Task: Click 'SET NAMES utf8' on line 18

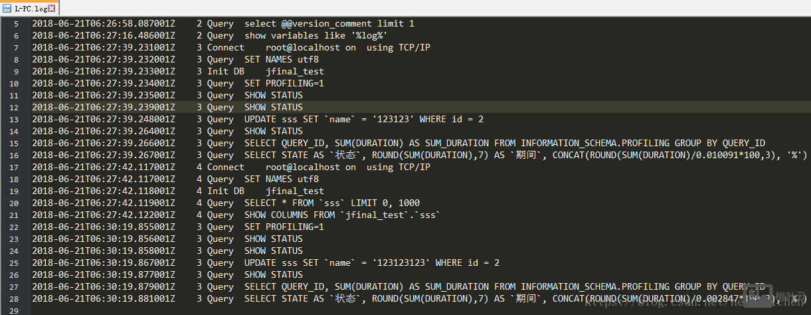Action: [x=281, y=179]
